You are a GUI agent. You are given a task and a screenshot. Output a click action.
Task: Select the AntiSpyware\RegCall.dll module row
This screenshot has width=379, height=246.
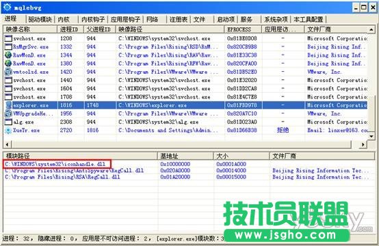(x=189, y=170)
